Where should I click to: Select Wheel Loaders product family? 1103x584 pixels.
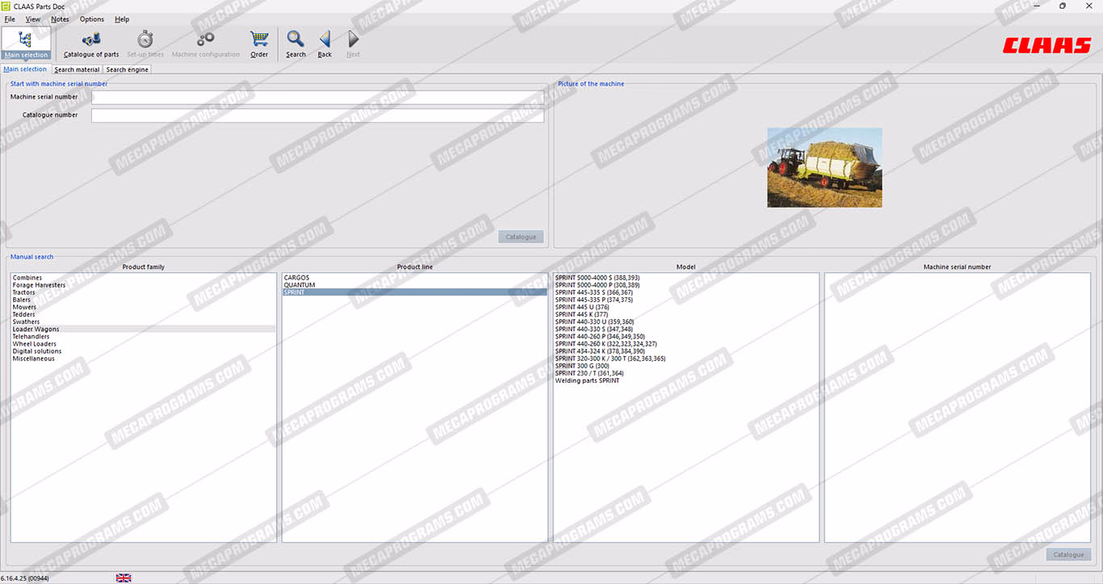pyautogui.click(x=143, y=344)
